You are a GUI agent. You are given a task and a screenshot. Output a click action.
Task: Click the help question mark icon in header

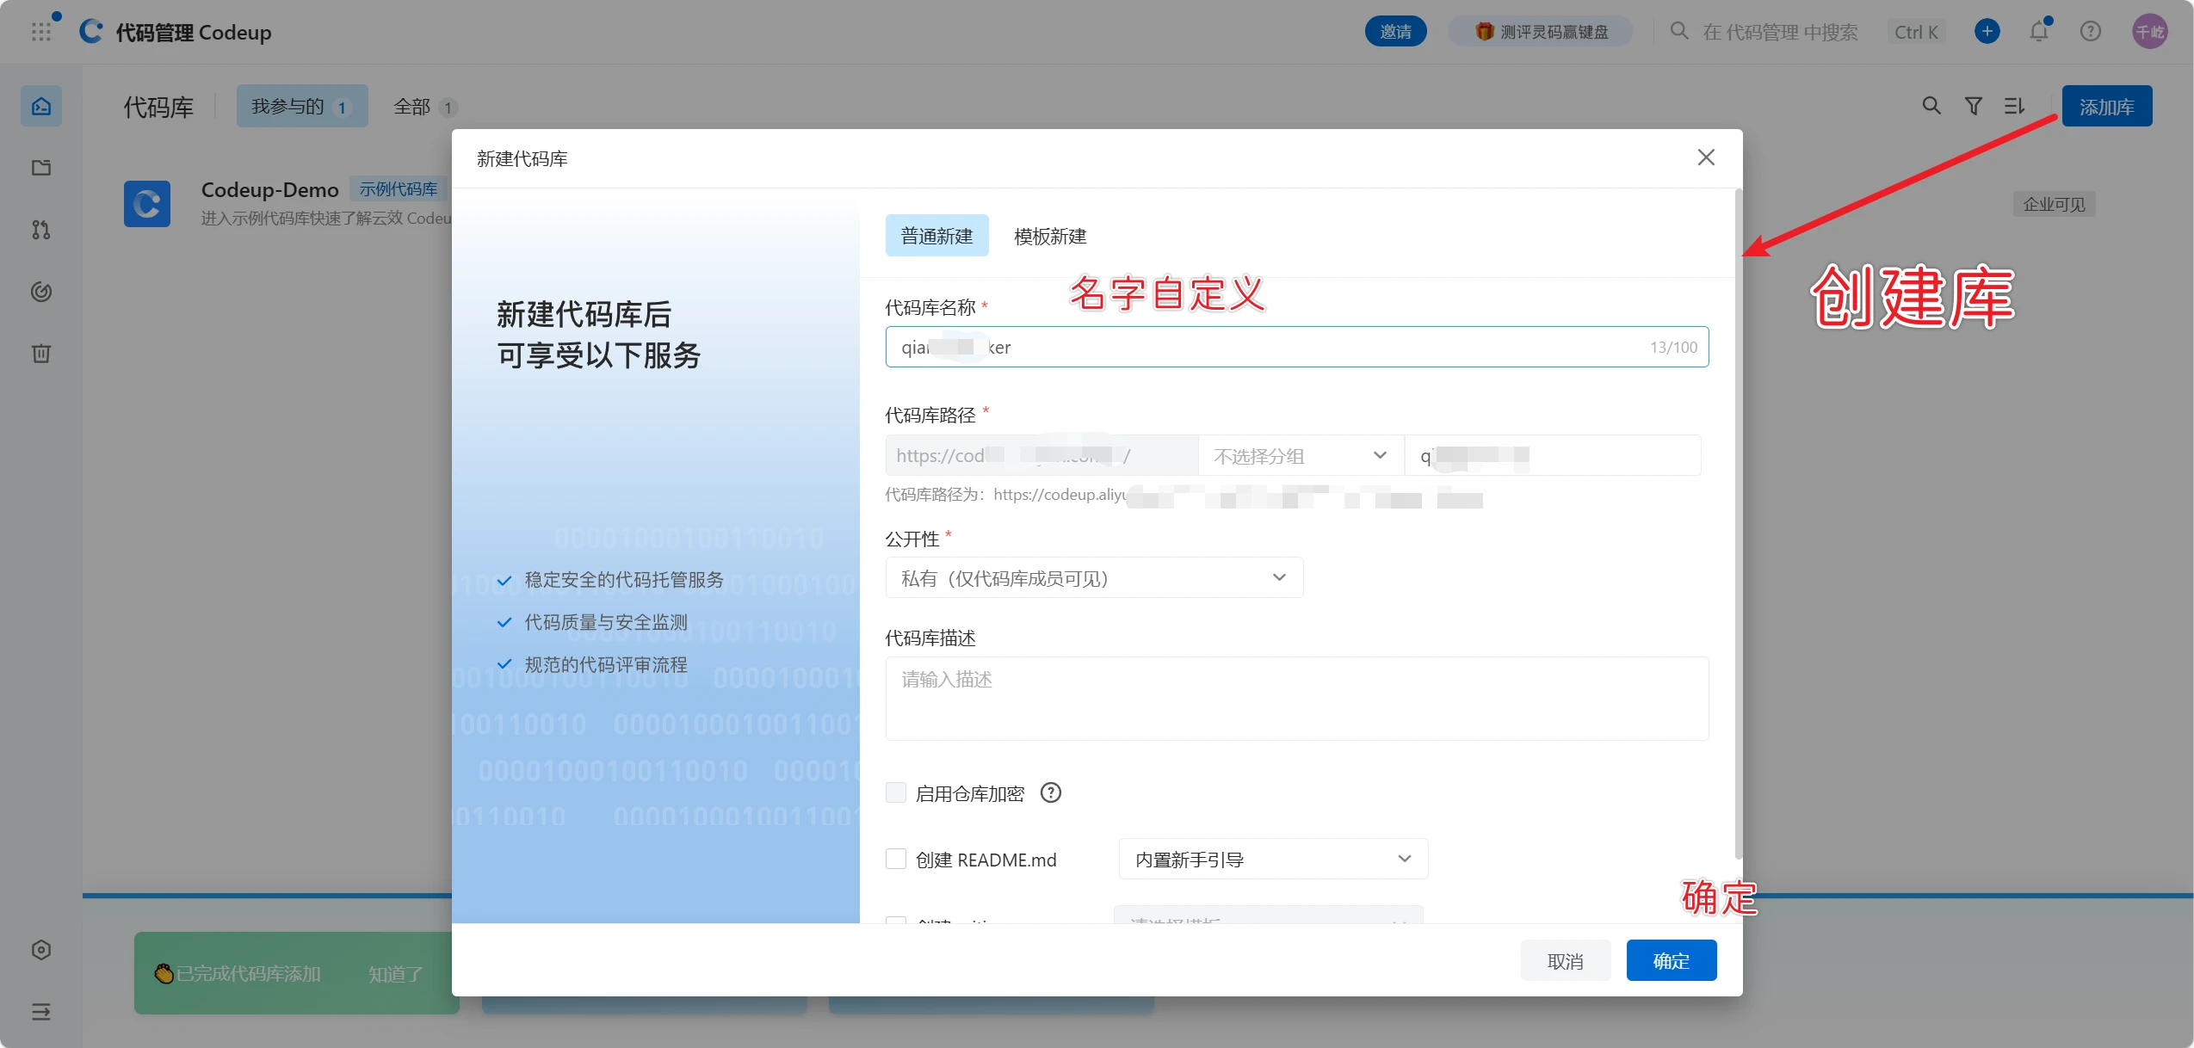(2090, 32)
